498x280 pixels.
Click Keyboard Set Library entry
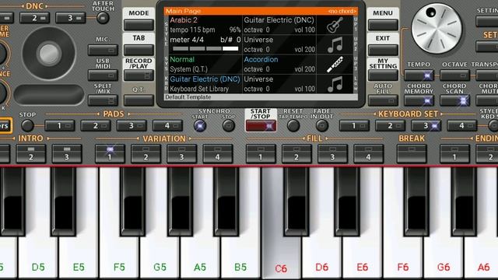coord(199,89)
